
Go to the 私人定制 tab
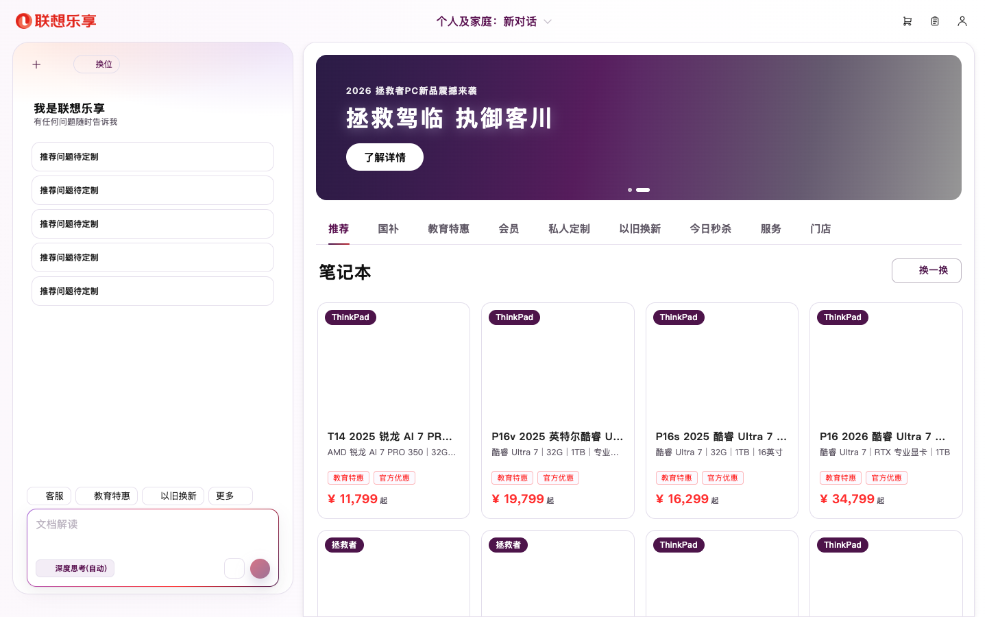tap(569, 229)
